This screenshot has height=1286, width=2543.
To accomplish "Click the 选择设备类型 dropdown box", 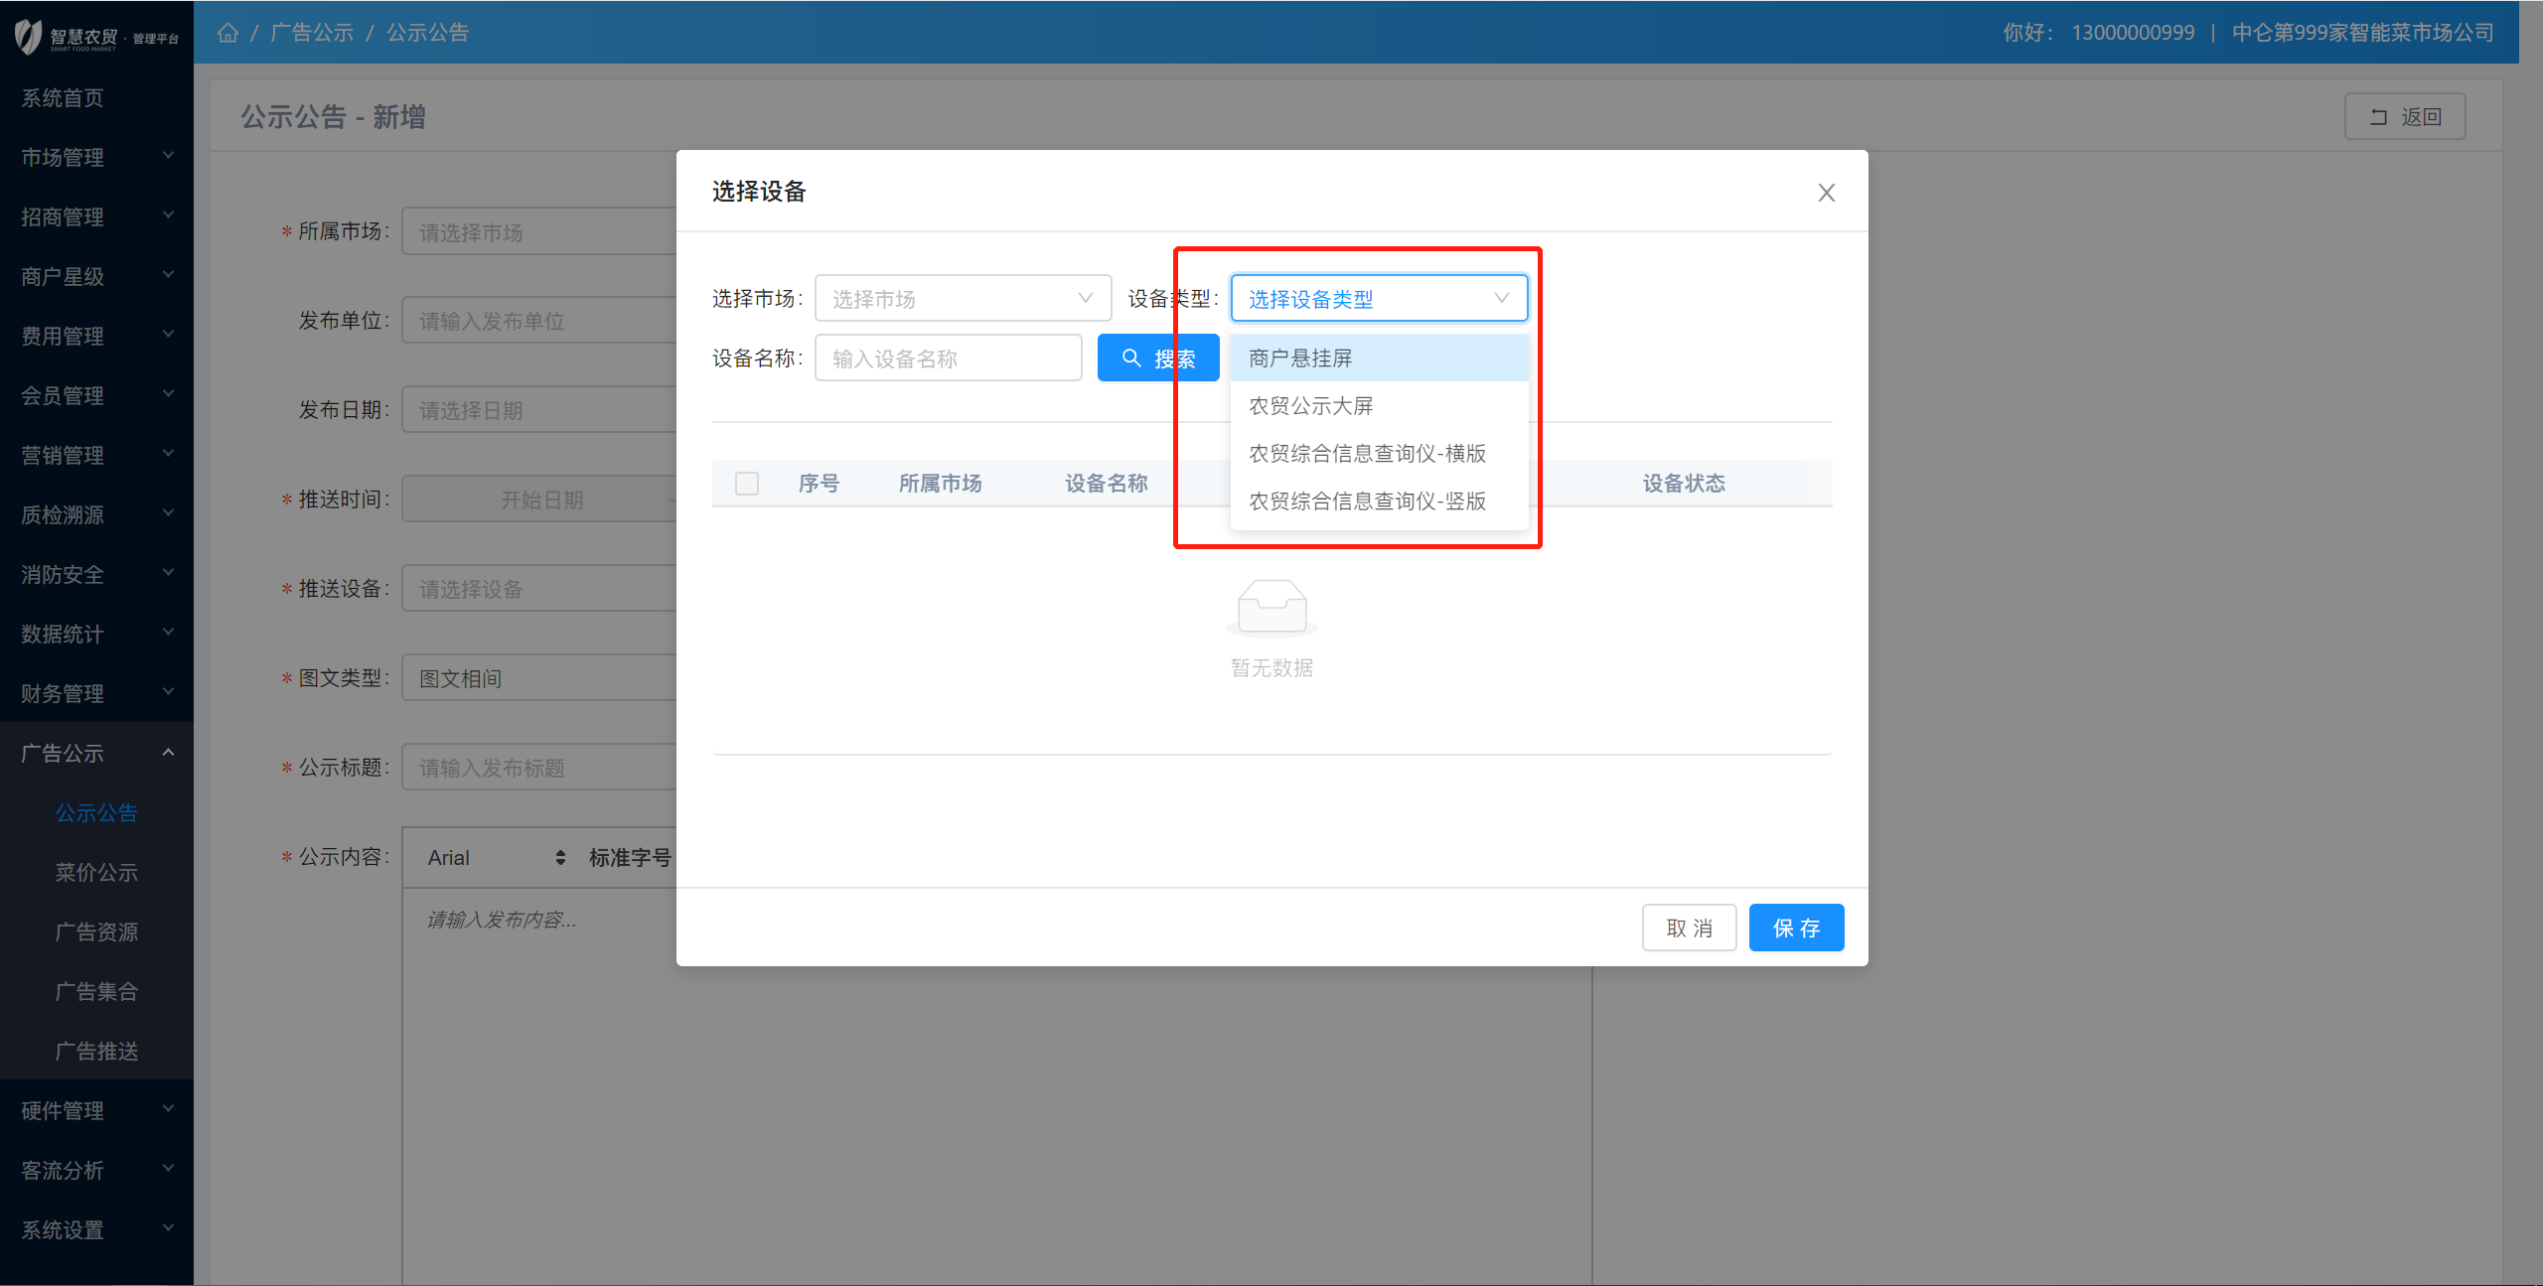I will (x=1378, y=299).
